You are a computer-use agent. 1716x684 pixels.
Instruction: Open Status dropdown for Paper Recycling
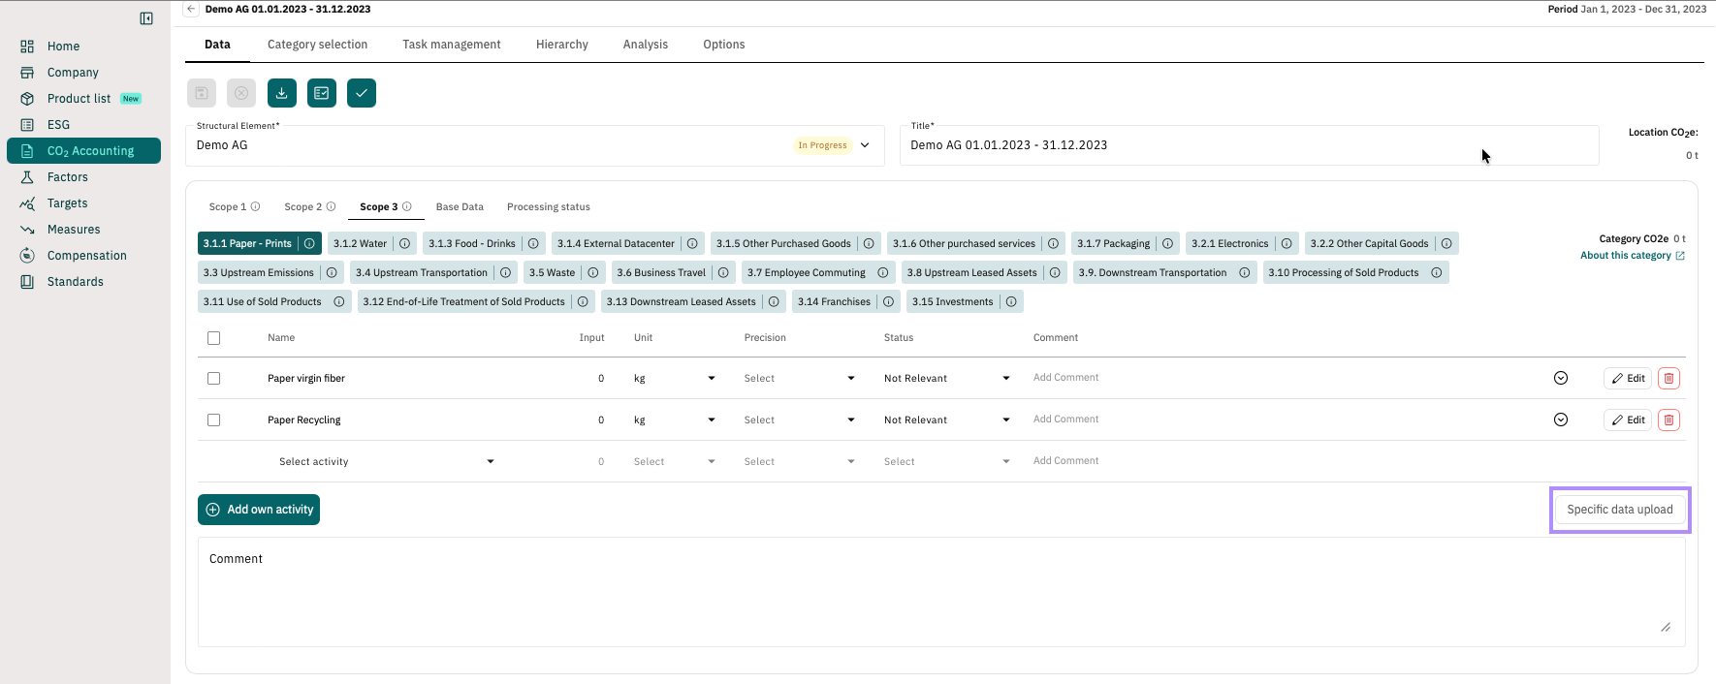click(947, 420)
